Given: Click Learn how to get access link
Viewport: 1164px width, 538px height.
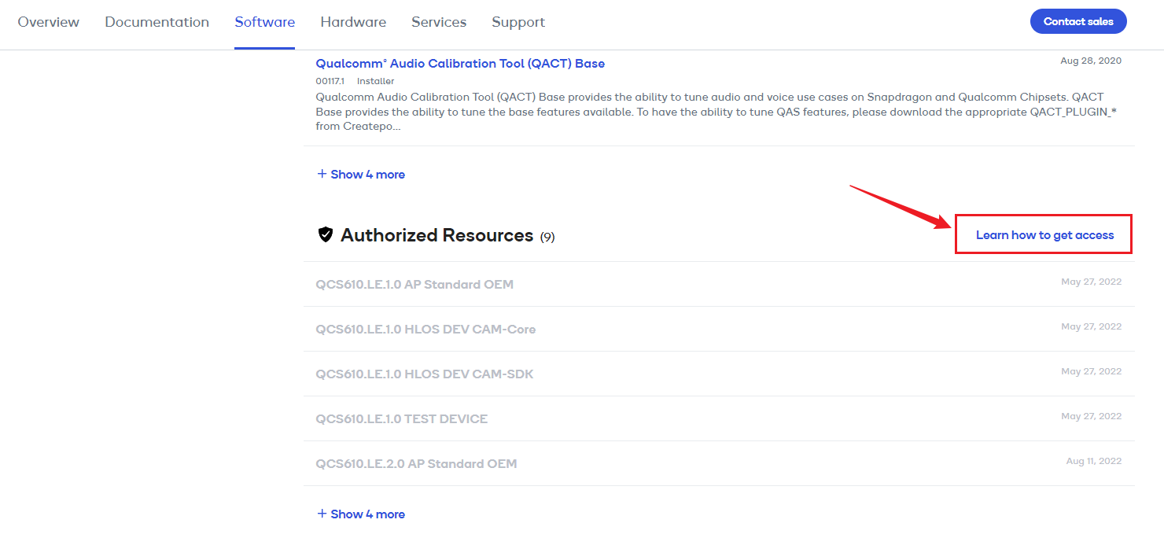Looking at the screenshot, I should 1044,234.
